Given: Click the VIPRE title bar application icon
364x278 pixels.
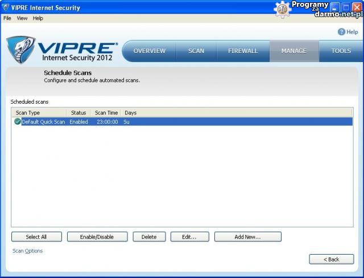Looking at the screenshot, I should coord(6,8).
